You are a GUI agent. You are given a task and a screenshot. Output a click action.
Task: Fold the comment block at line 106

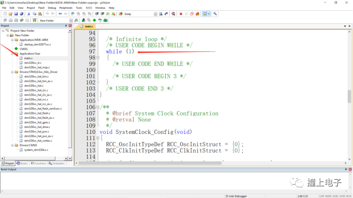tap(98, 107)
